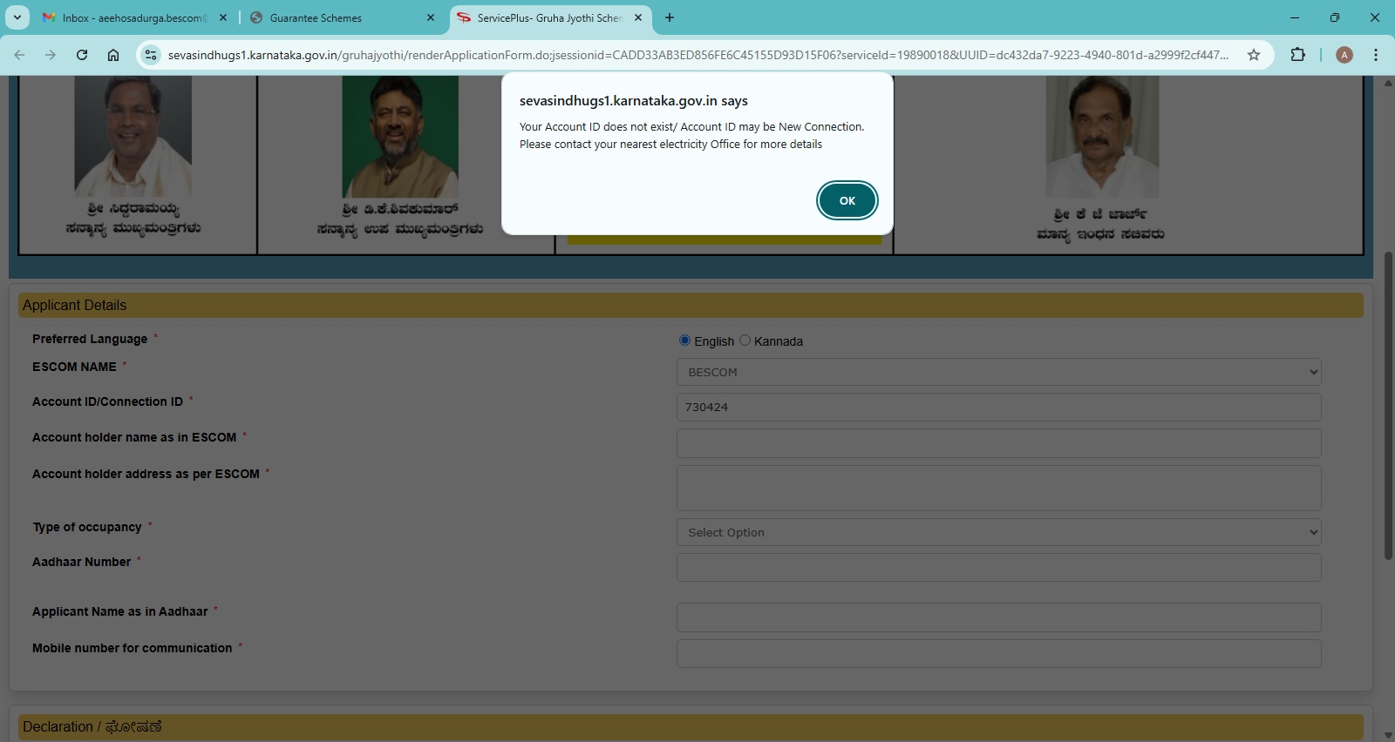View site information icon
Image resolution: width=1395 pixels, height=742 pixels.
pos(151,55)
